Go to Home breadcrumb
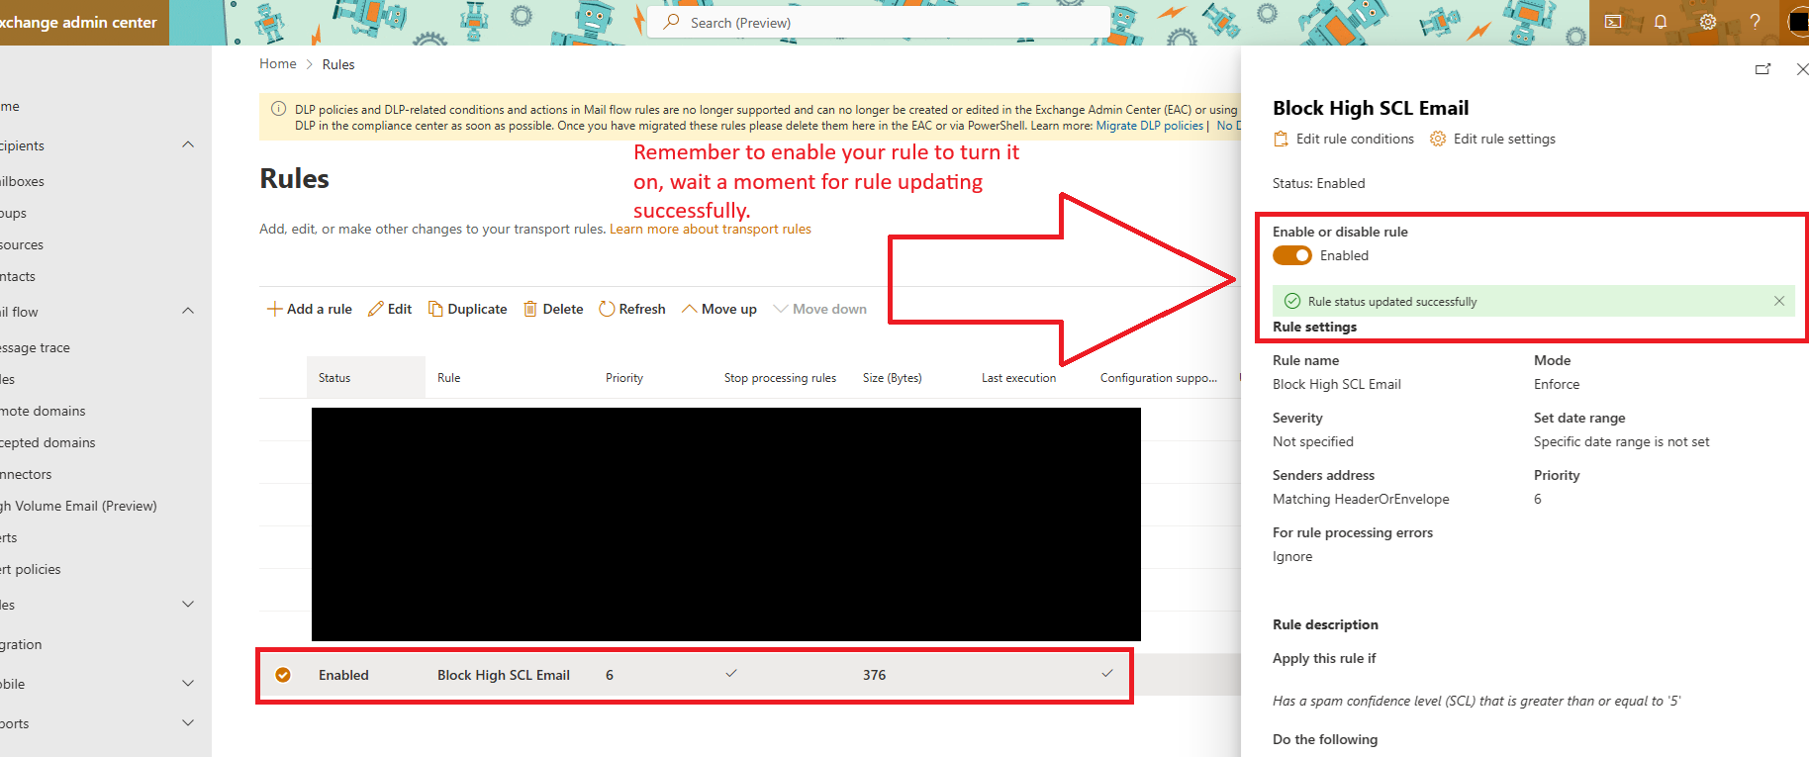The image size is (1809, 757). [x=278, y=63]
